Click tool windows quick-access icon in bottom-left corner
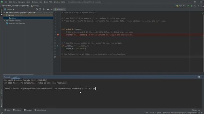This screenshot has height=114, width=204. [x=2, y=113]
